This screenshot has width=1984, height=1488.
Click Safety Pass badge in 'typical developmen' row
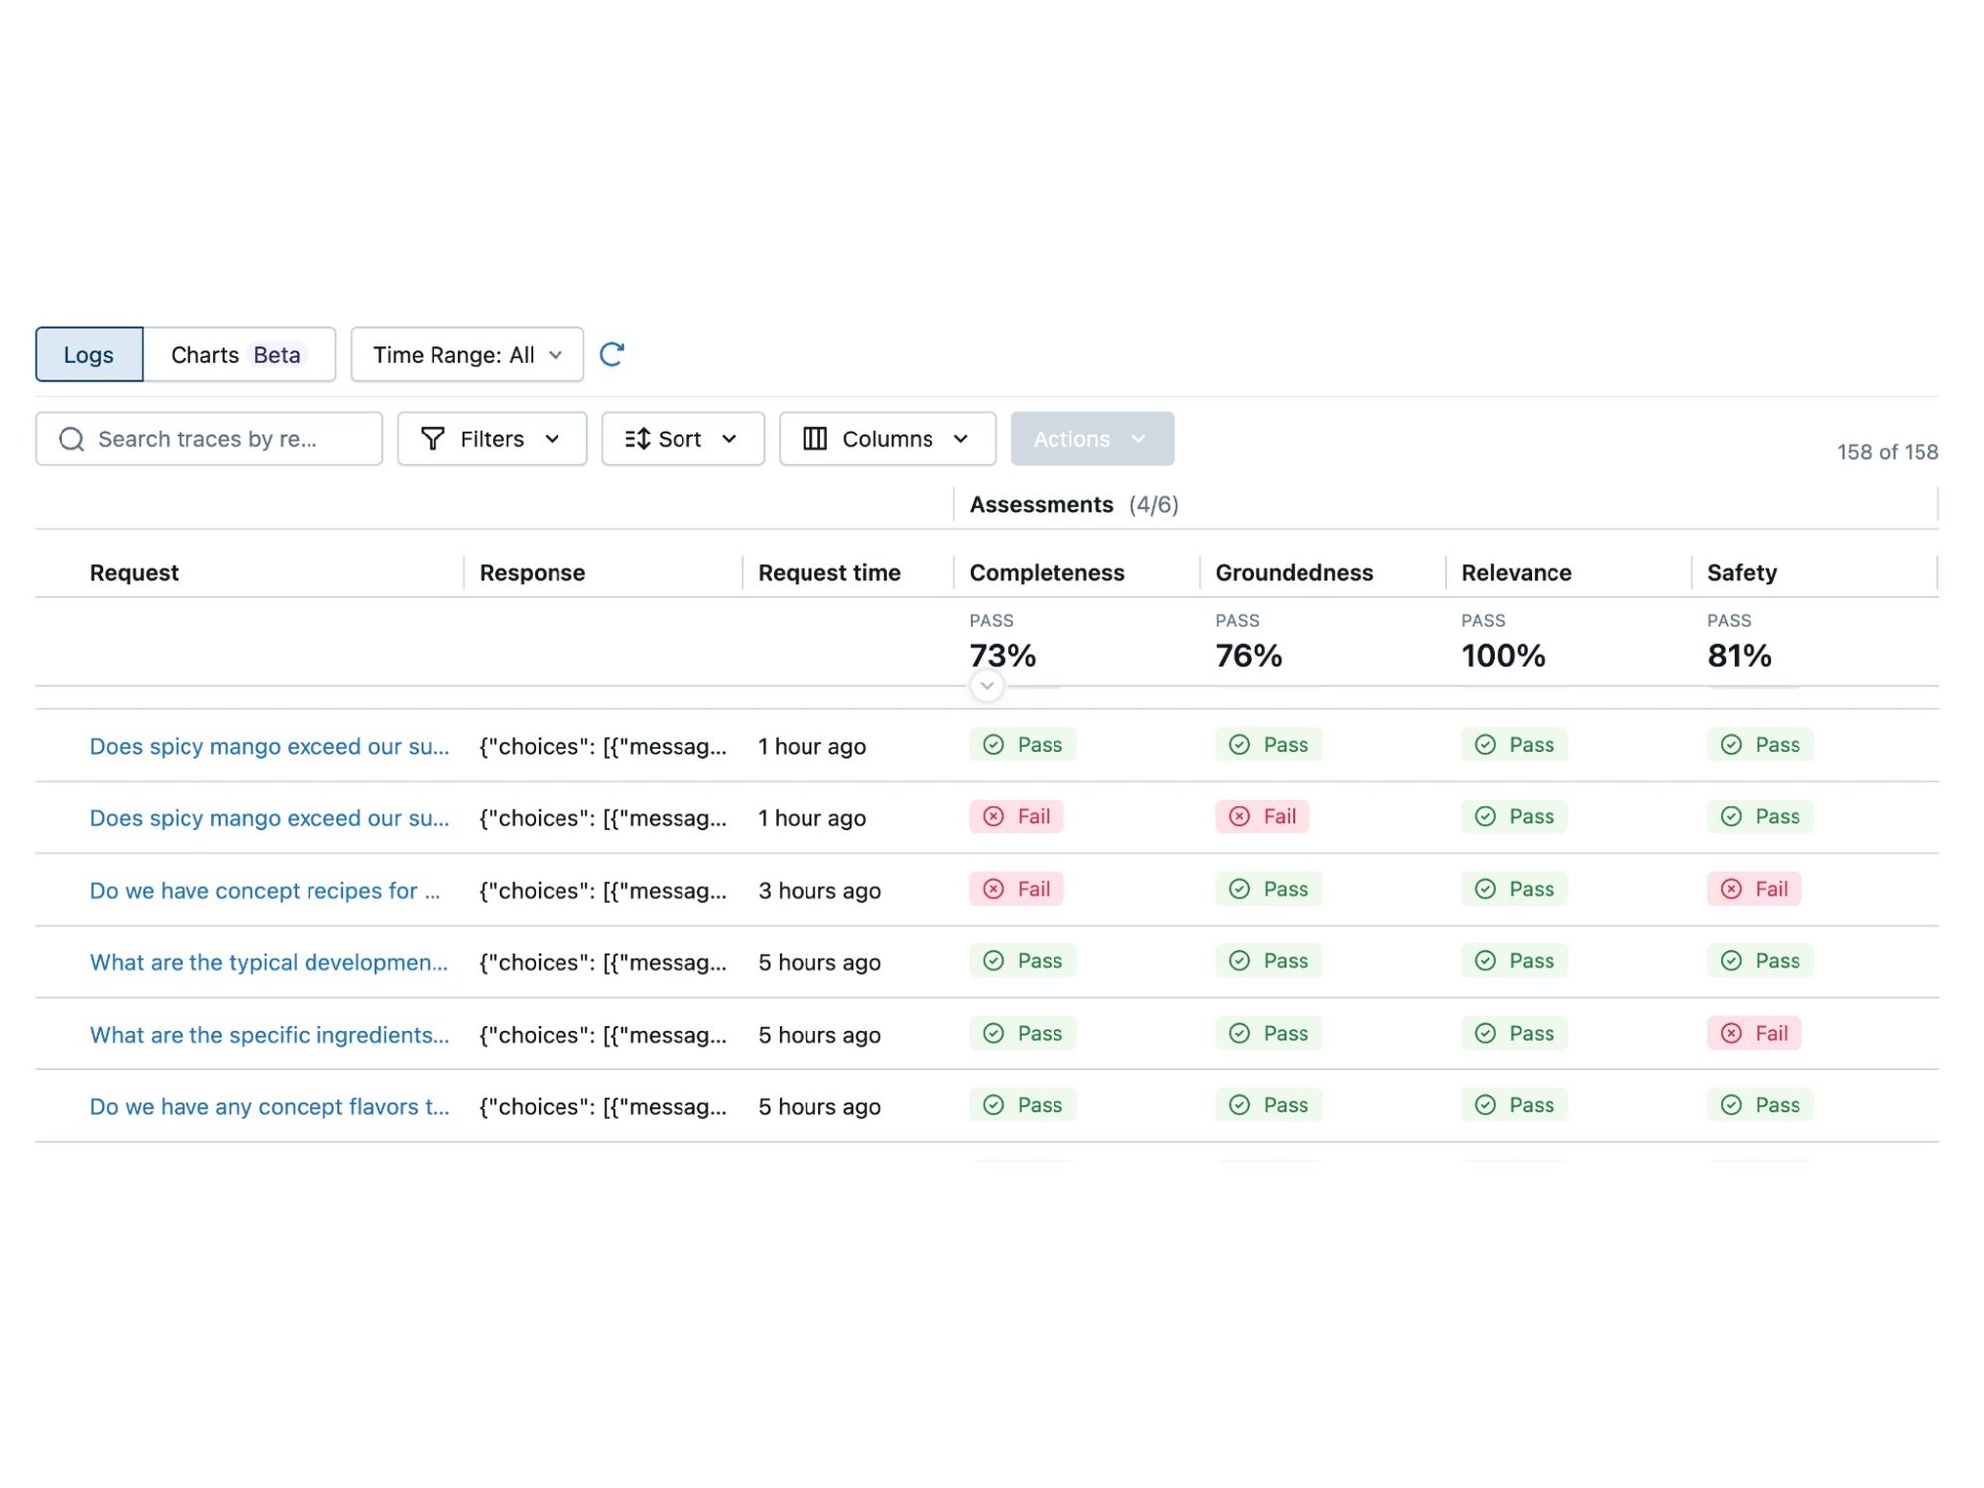coord(1761,960)
